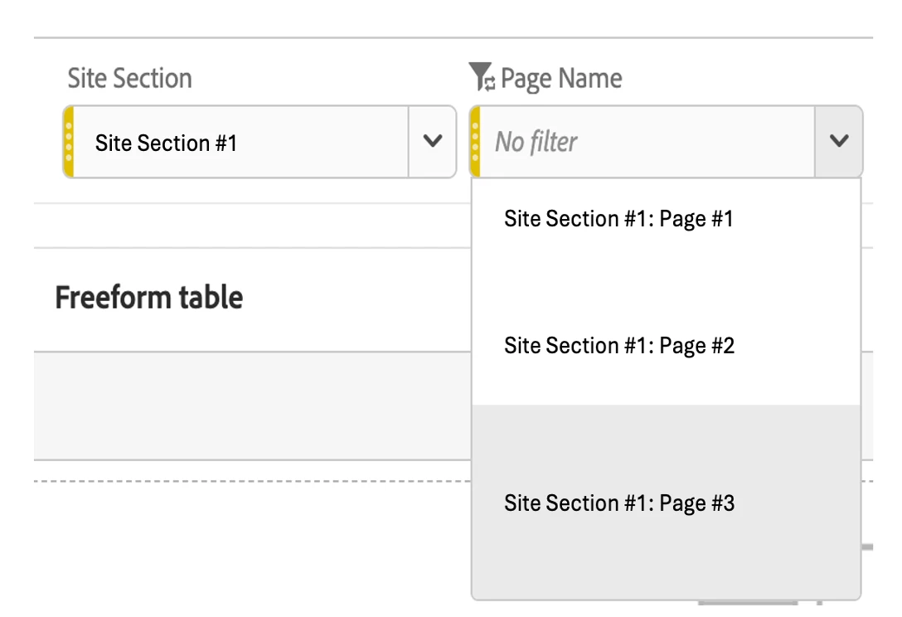Click the blank strip above the Freeform table title

click(x=249, y=226)
